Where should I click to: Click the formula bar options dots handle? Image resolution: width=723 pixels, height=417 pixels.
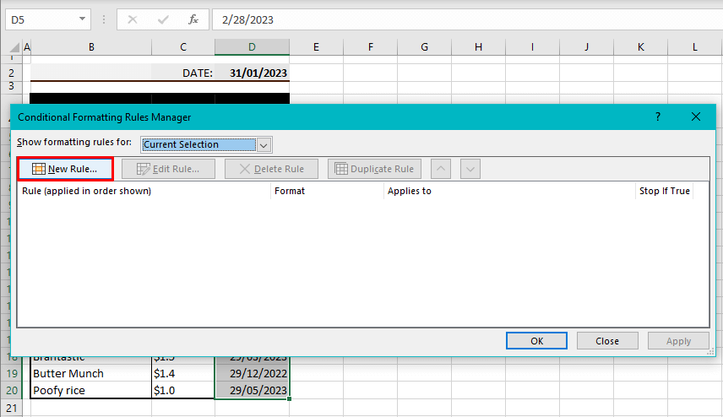(x=104, y=19)
